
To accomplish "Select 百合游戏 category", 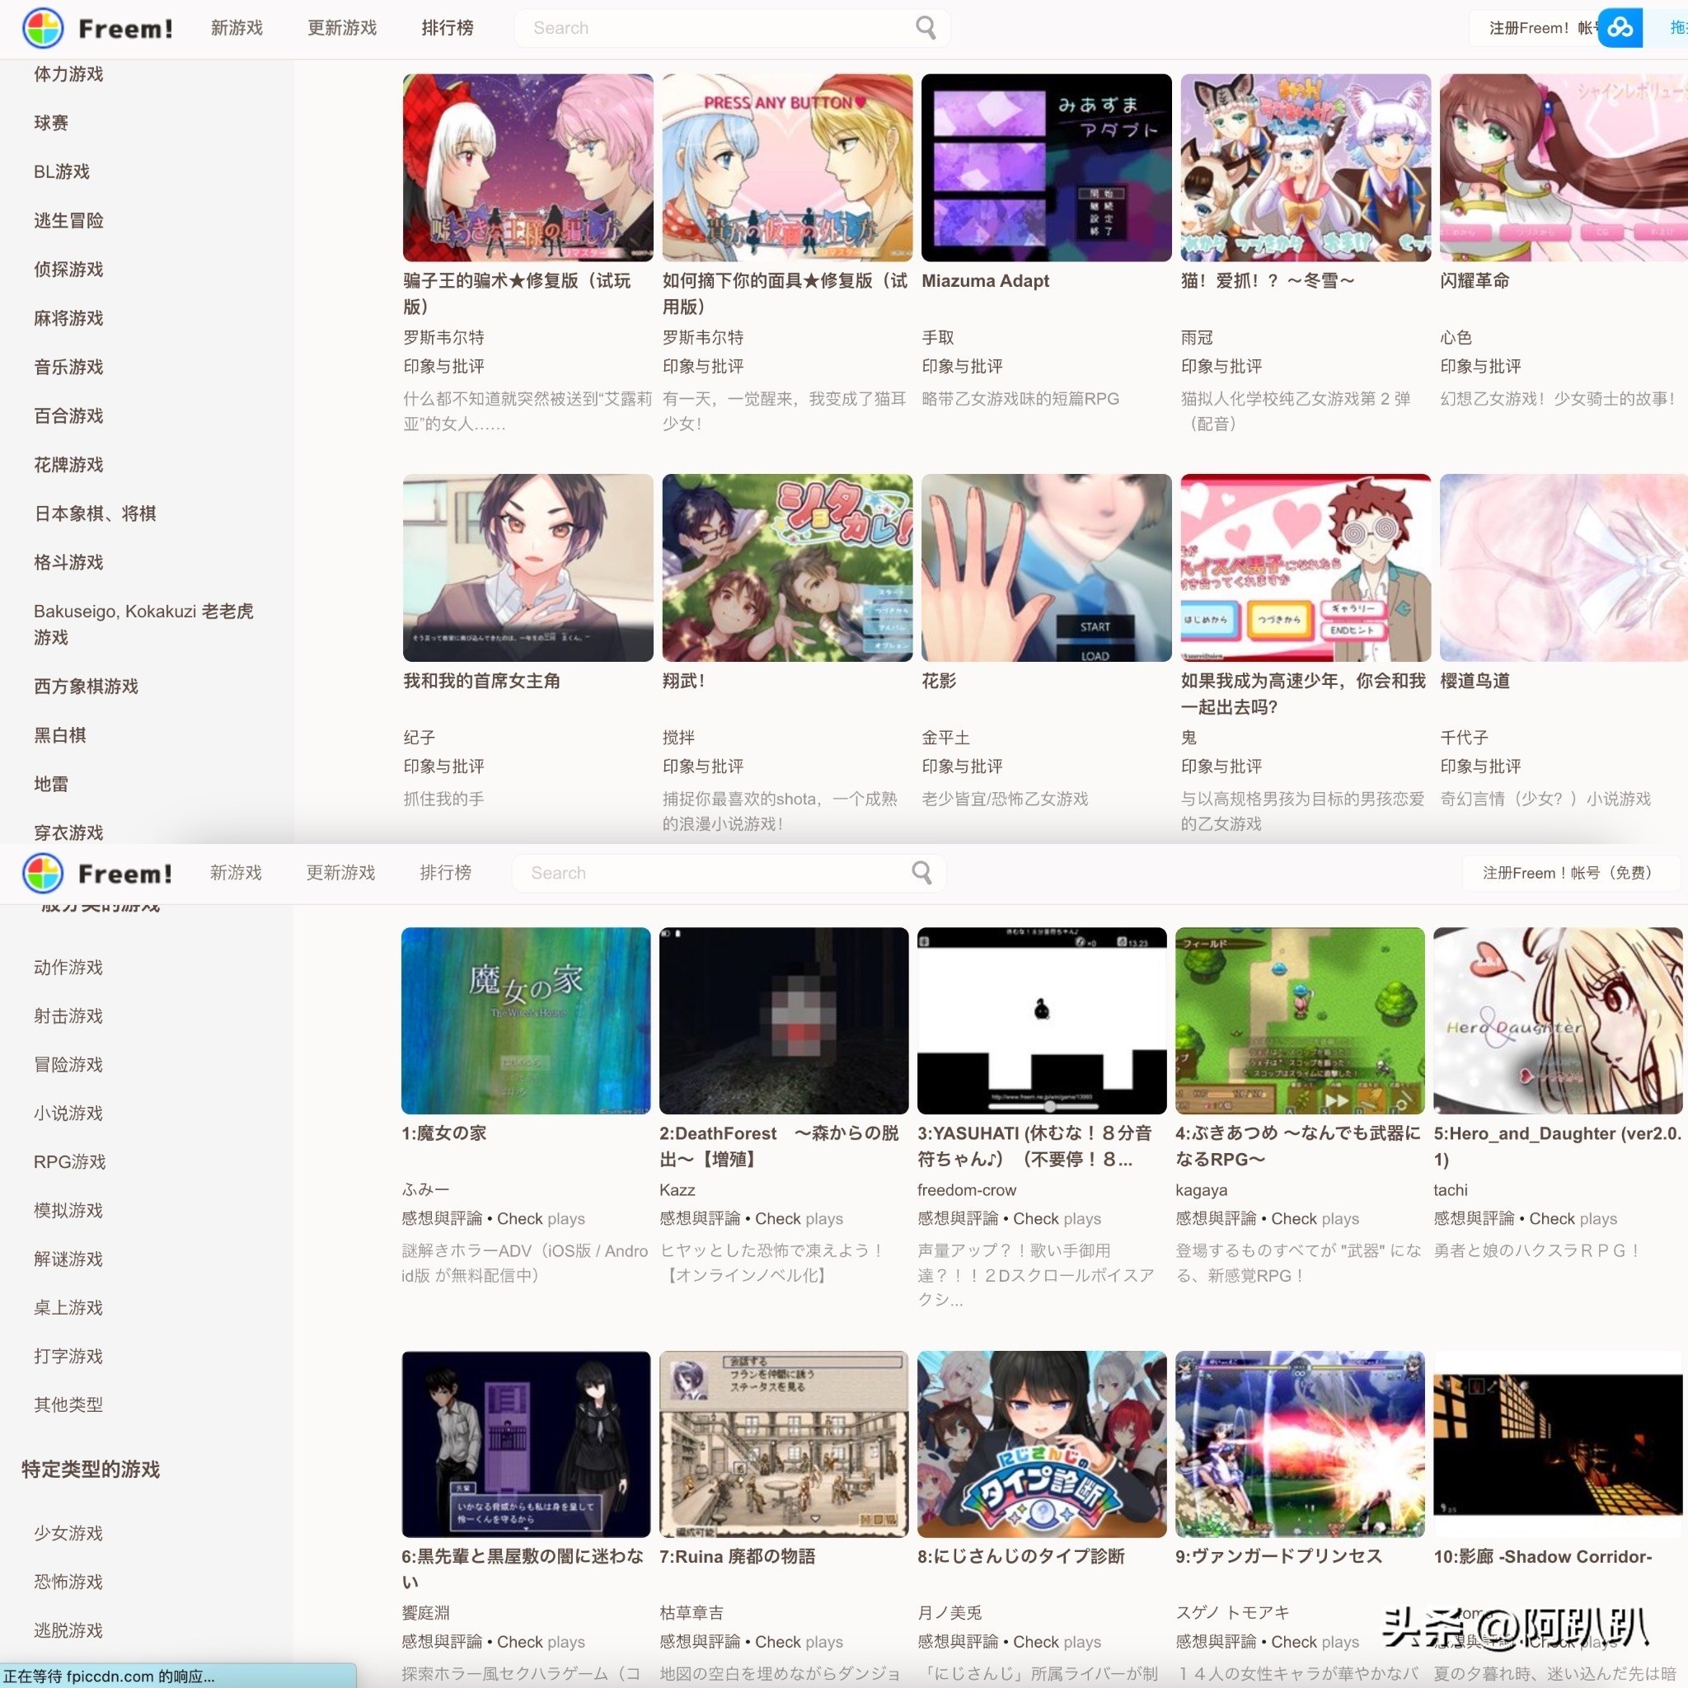I will pyautogui.click(x=68, y=416).
